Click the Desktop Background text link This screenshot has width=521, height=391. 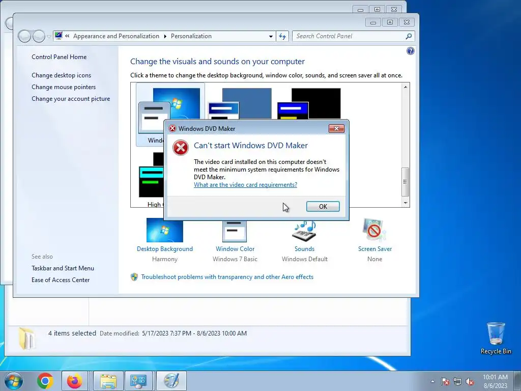pos(165,249)
